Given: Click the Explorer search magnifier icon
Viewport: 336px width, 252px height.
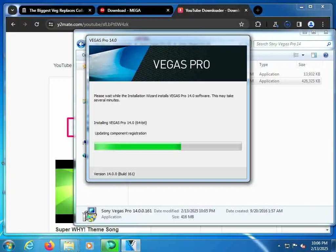Looking at the screenshot, I should coord(329,44).
